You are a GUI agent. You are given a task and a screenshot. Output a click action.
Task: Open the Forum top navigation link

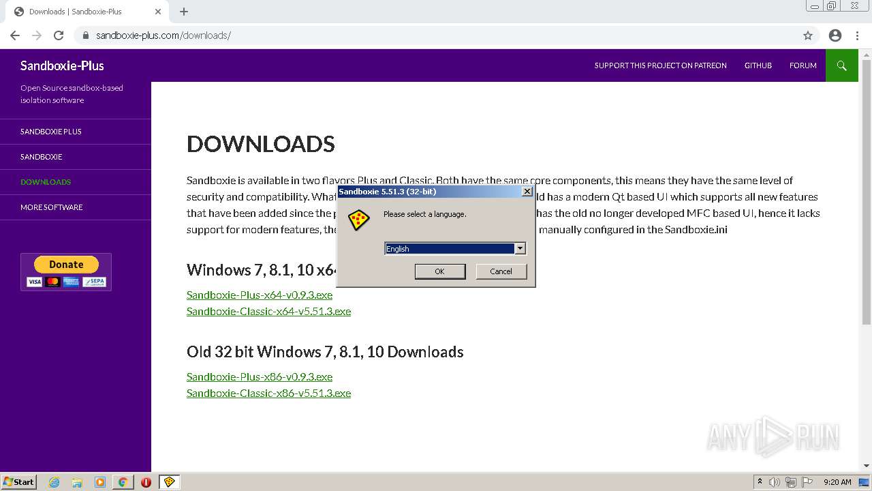coord(803,65)
